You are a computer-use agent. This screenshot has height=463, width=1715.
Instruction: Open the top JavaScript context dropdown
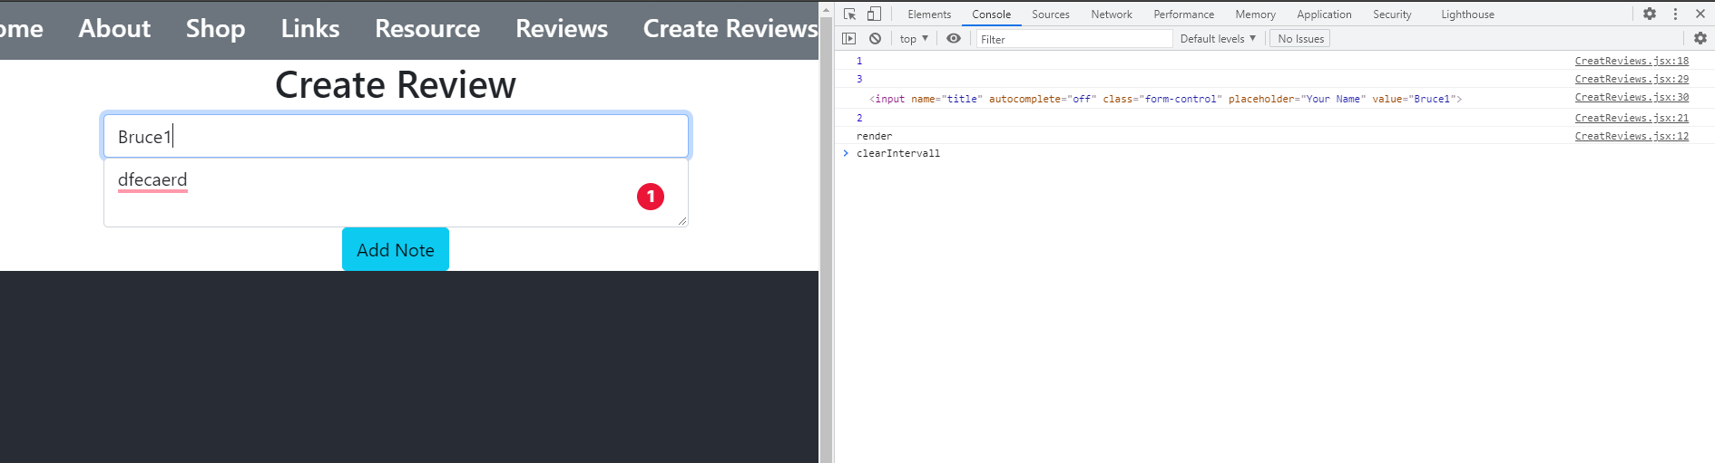click(914, 39)
